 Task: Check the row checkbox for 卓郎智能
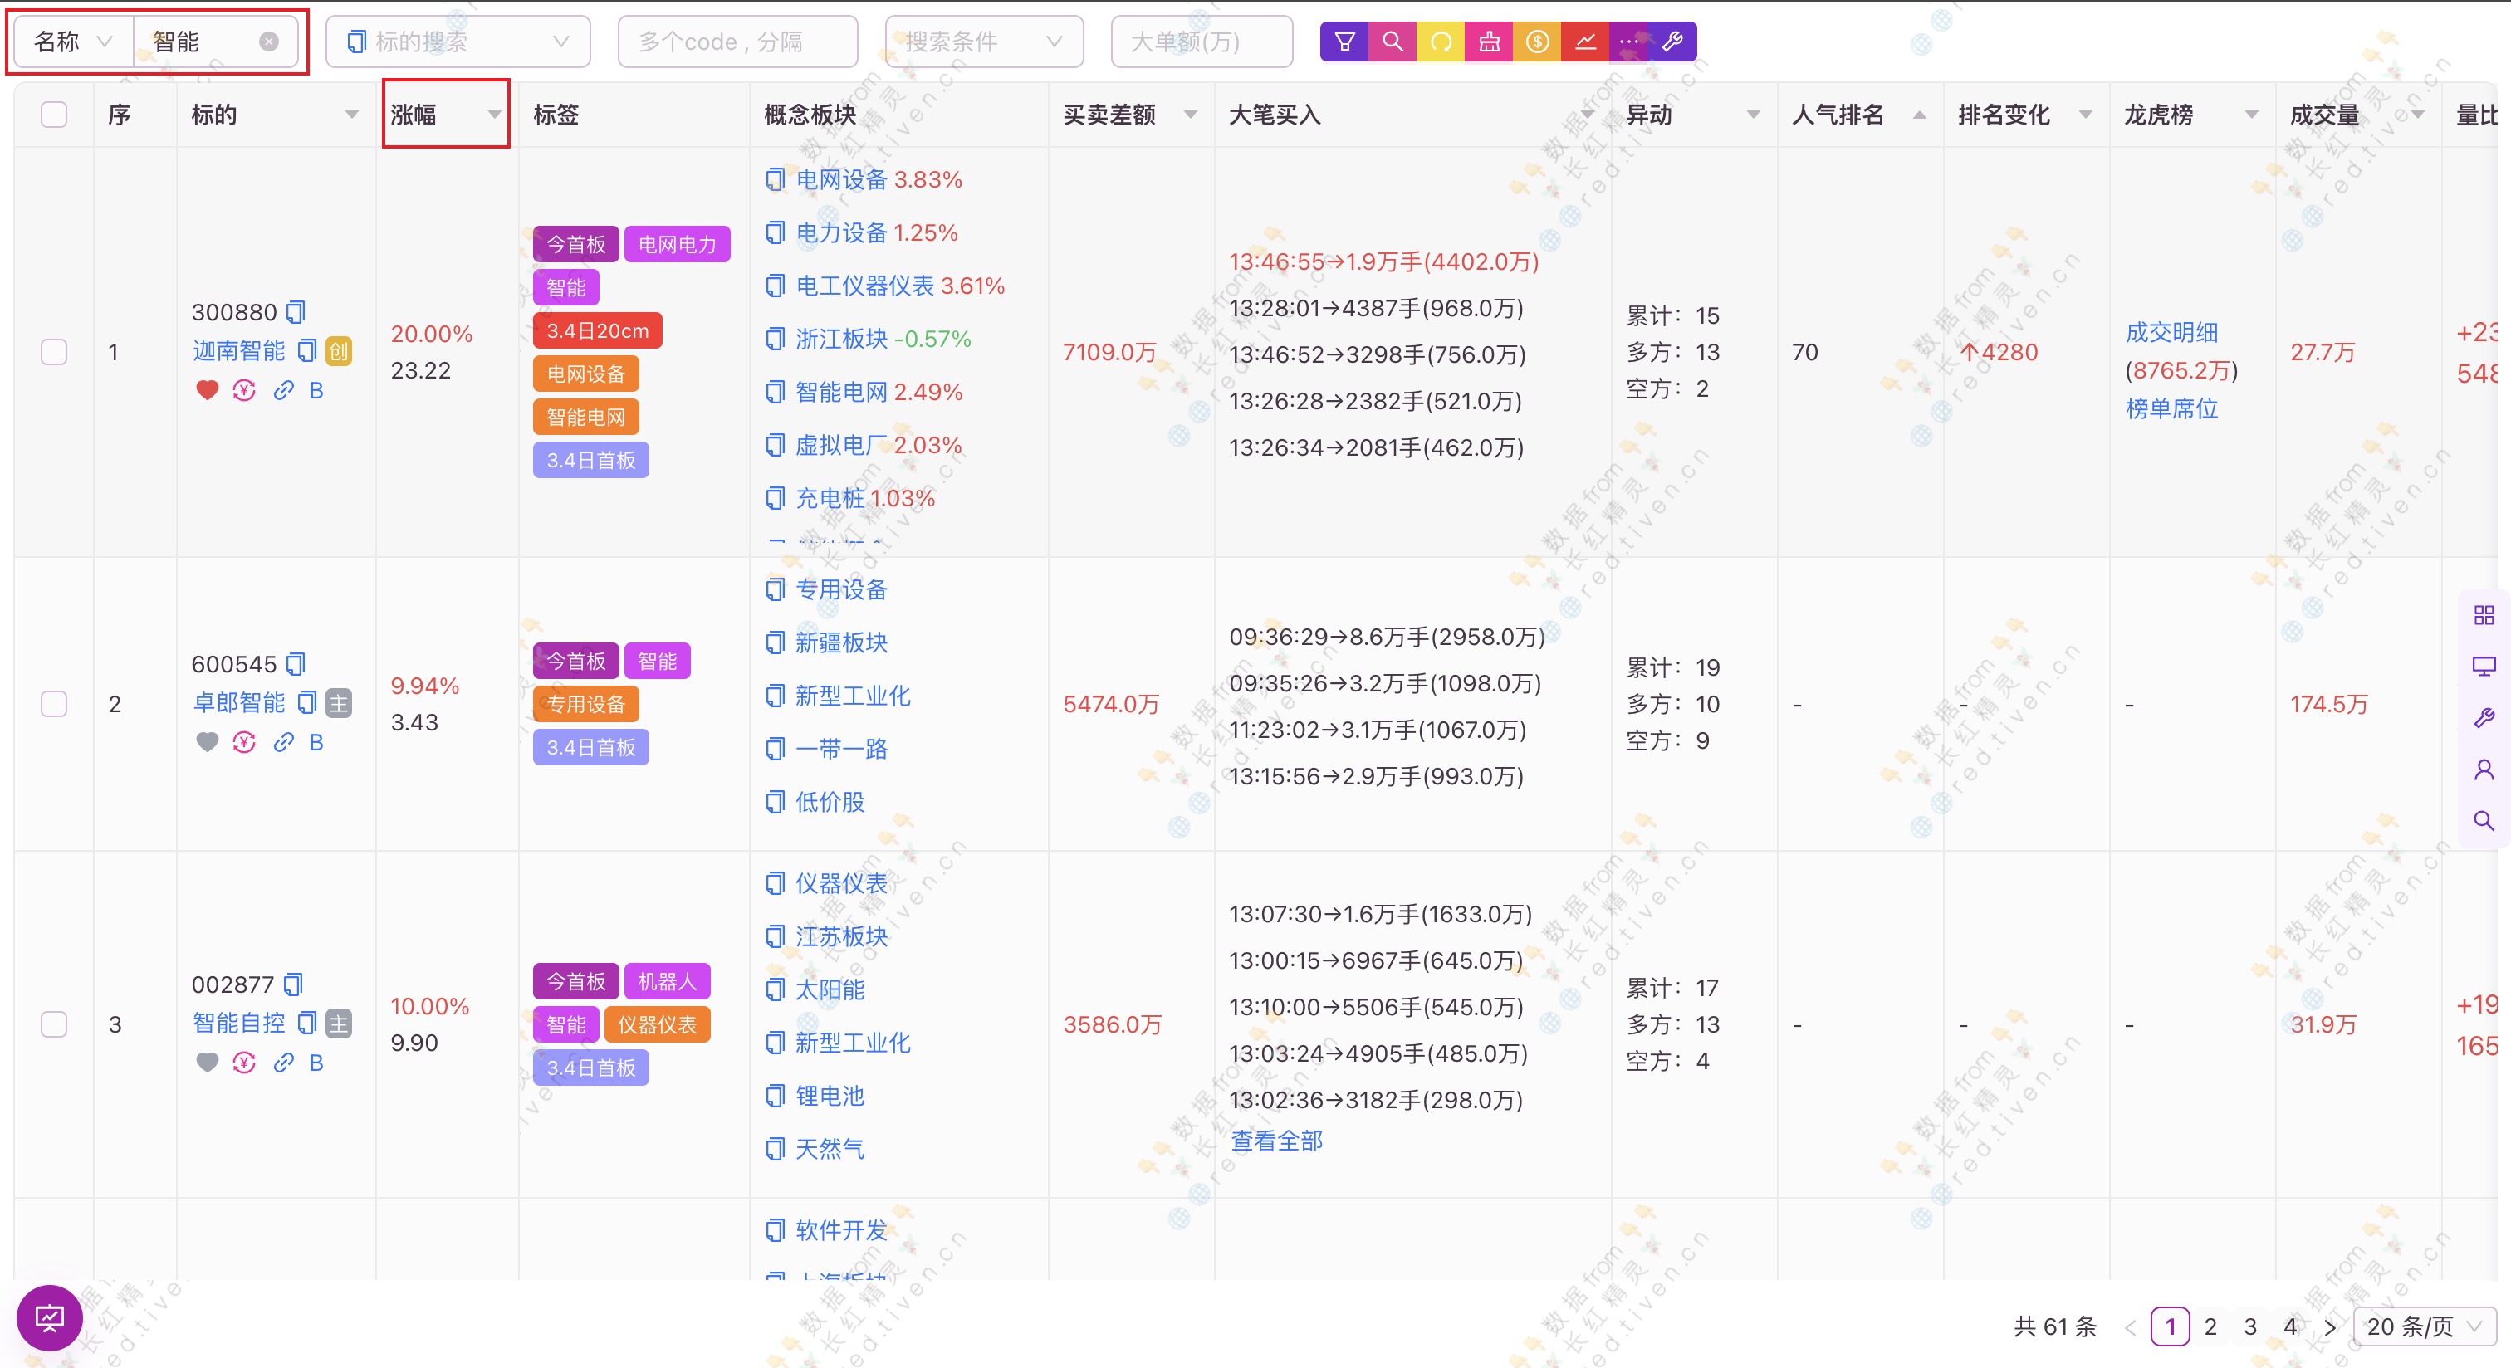(55, 703)
